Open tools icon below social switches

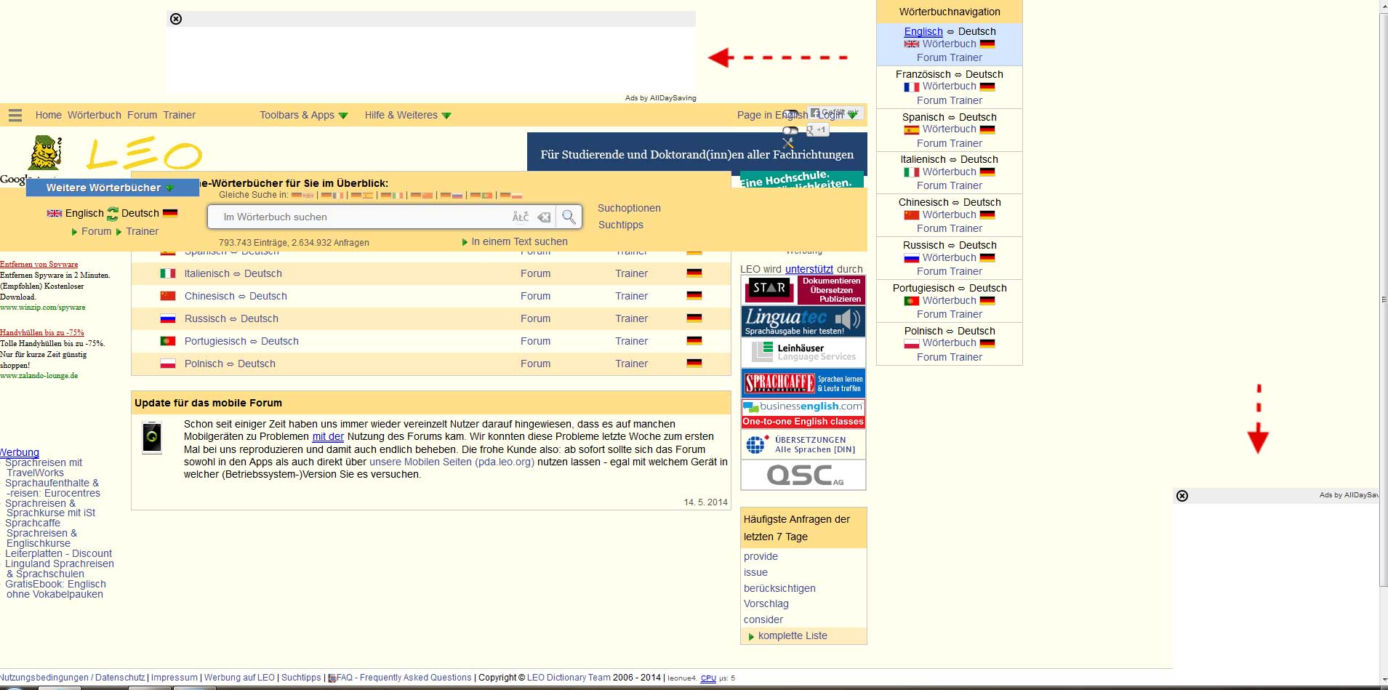[x=788, y=143]
